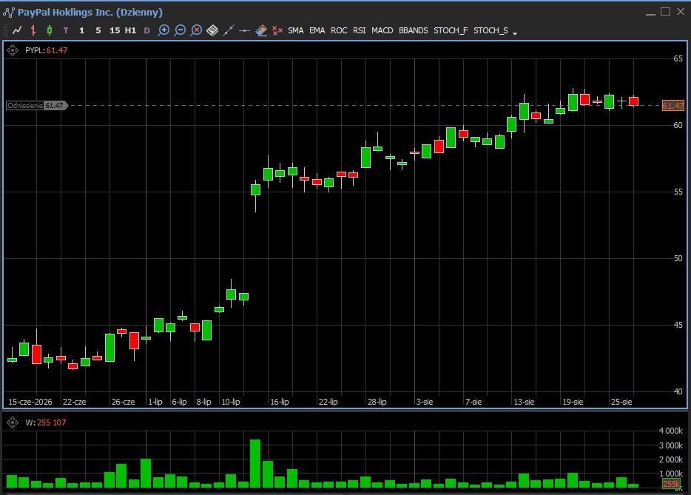Click the 4 000k volume axis label

click(x=670, y=431)
